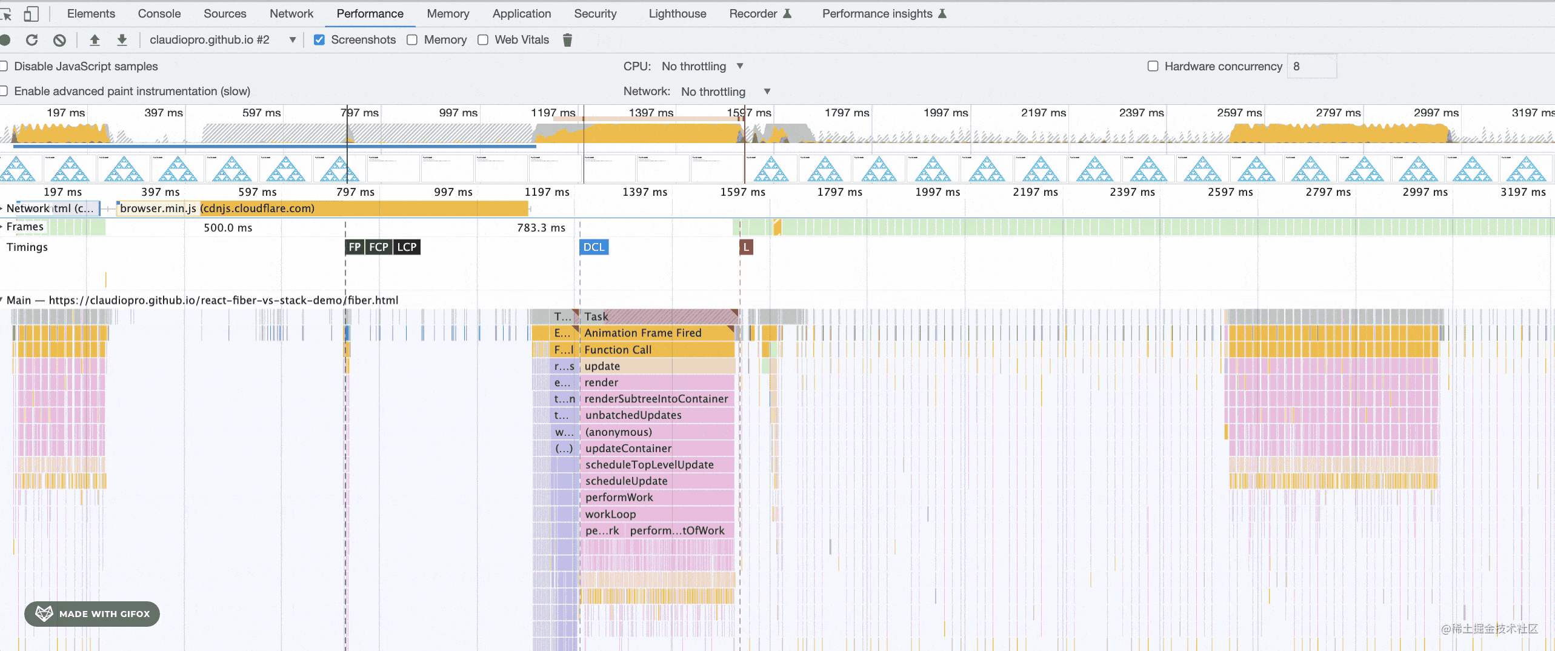The width and height of the screenshot is (1555, 651).
Task: Click the load profile upload icon
Action: click(95, 40)
